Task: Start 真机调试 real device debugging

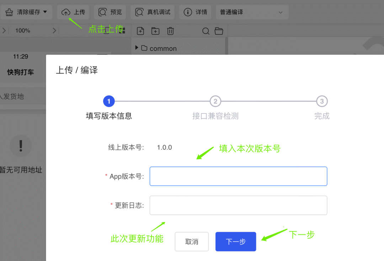Action: click(153, 12)
